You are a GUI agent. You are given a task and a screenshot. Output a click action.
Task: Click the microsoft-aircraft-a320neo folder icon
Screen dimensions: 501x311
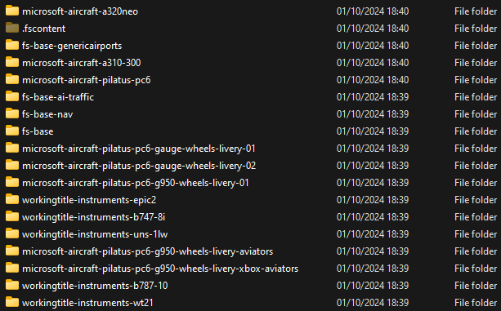coord(12,11)
